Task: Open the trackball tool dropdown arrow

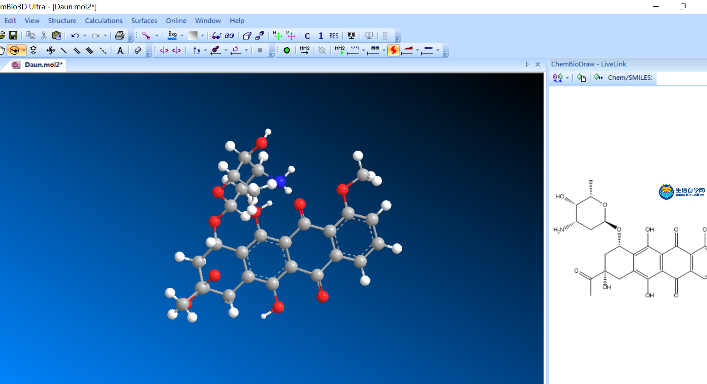Action: (24, 50)
